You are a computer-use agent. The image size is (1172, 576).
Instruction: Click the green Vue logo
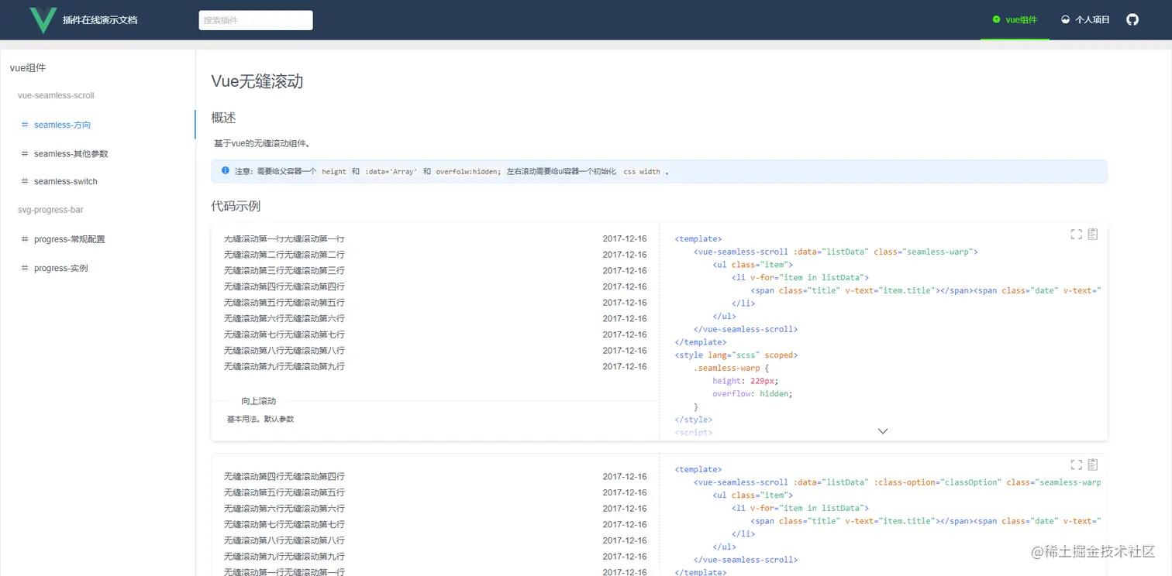(x=43, y=19)
